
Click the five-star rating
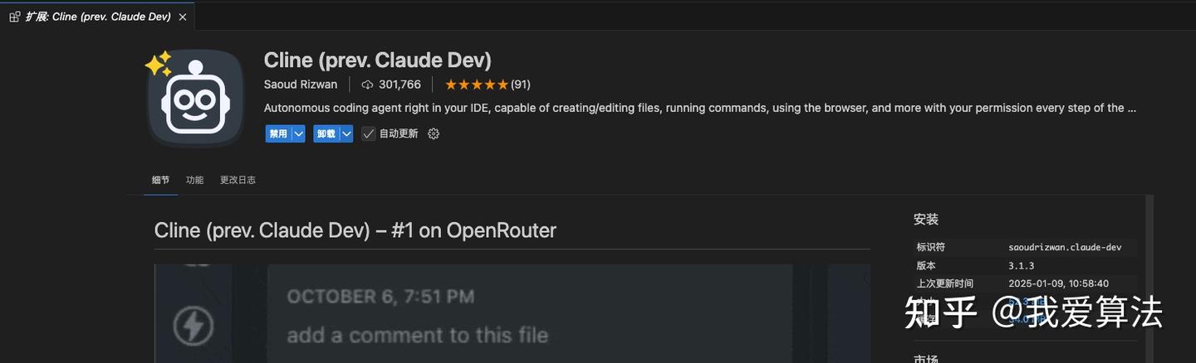[476, 85]
